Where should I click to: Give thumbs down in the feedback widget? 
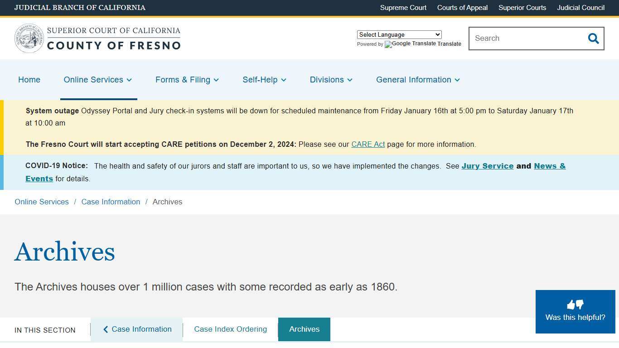pyautogui.click(x=580, y=304)
